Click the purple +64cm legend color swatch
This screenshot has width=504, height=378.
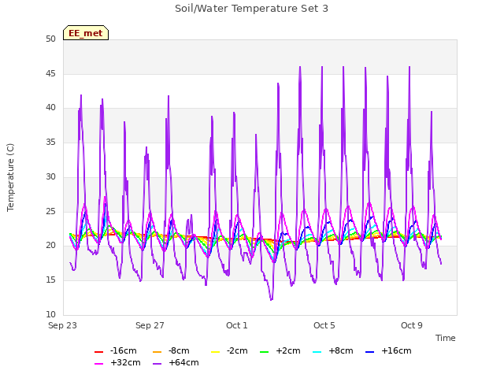pyautogui.click(x=157, y=364)
